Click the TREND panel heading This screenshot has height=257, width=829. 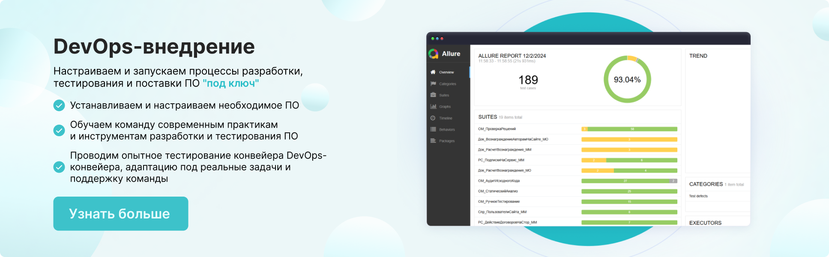click(x=698, y=56)
